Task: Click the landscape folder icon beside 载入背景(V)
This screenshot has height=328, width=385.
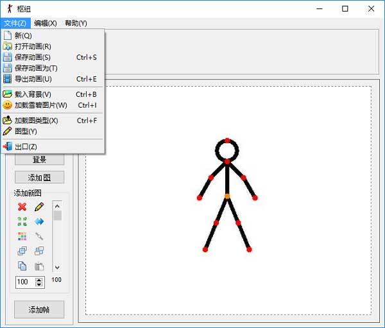Action: tap(7, 94)
